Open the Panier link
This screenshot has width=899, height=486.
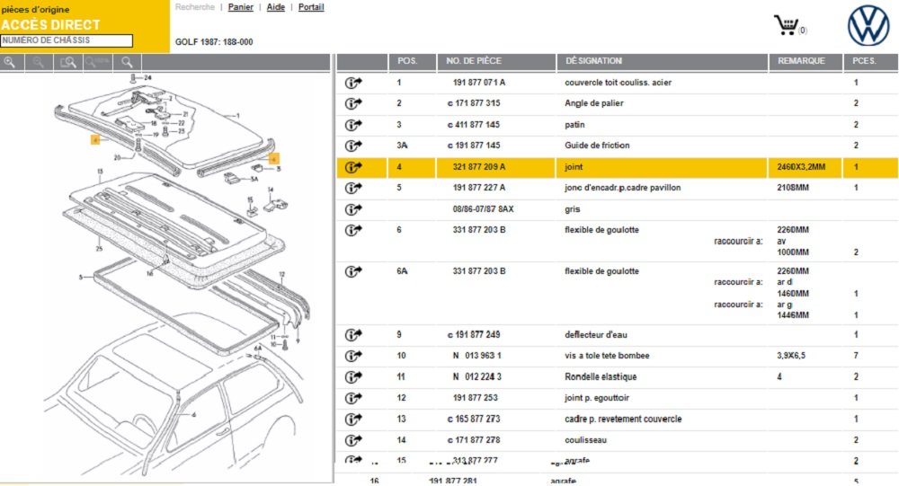pos(240,7)
